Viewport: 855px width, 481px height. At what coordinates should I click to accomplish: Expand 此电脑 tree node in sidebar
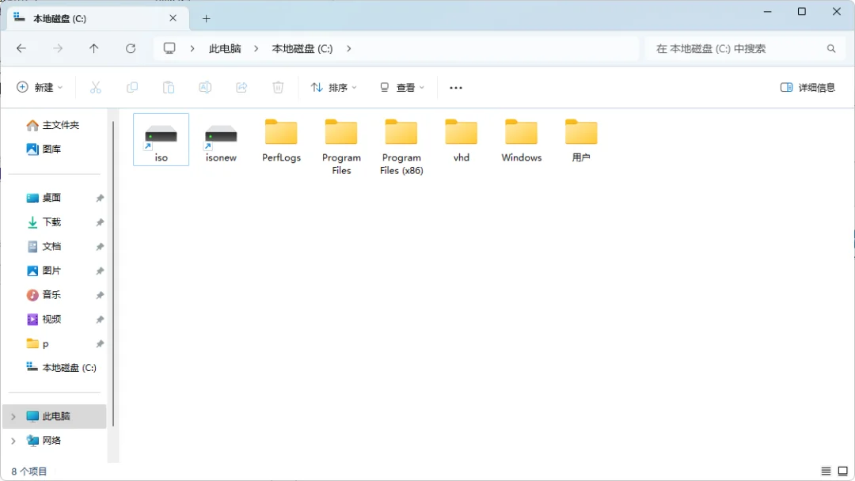click(13, 417)
